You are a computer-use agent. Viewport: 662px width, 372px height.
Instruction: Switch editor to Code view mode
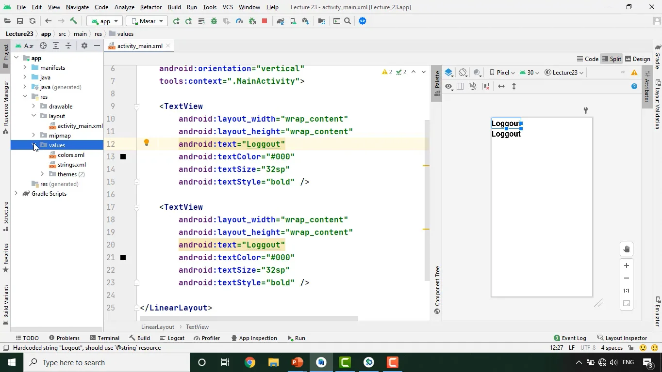pyautogui.click(x=587, y=59)
